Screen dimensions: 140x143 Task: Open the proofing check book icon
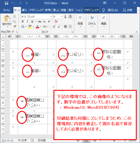[x=32, y=140]
